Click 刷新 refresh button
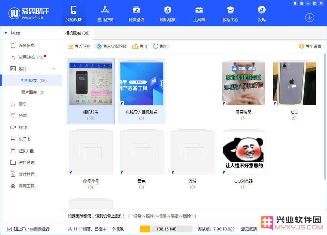The height and width of the screenshot is (235, 327). point(160,46)
